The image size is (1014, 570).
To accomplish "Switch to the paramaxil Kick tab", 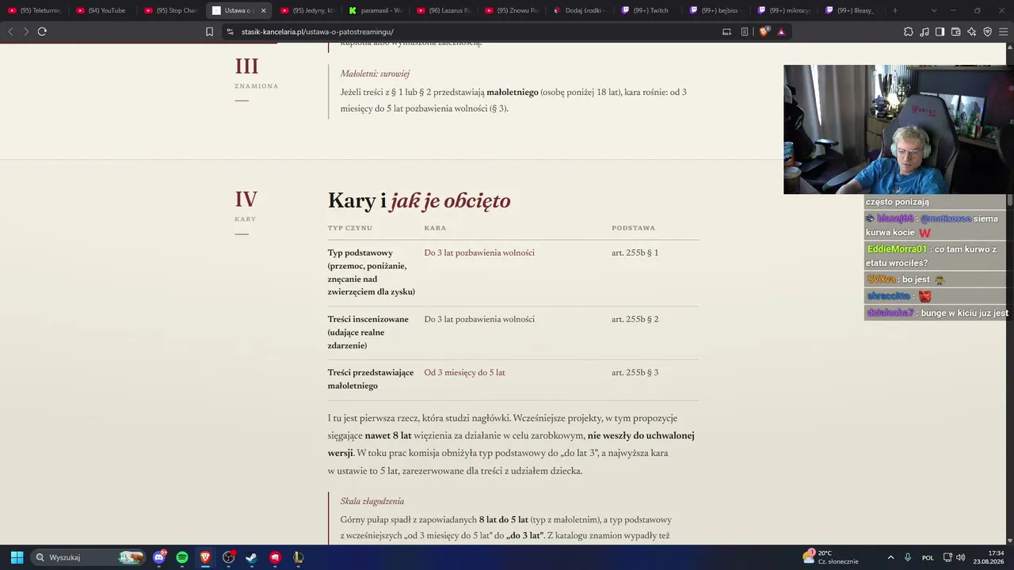I will click(x=375, y=10).
